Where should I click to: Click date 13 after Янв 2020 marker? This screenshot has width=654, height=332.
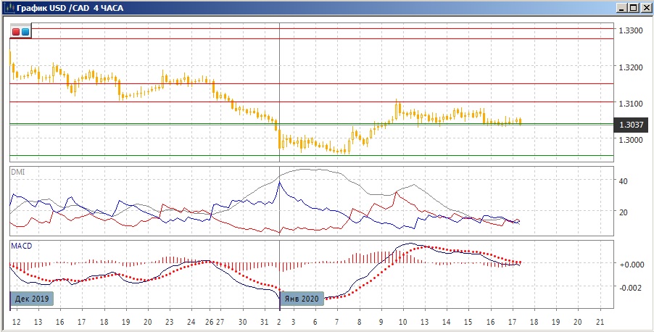(425, 323)
